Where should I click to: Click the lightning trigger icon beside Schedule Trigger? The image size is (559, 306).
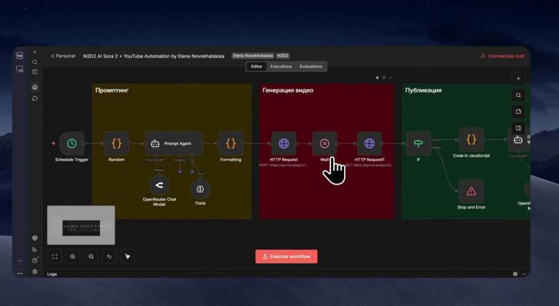pos(53,143)
